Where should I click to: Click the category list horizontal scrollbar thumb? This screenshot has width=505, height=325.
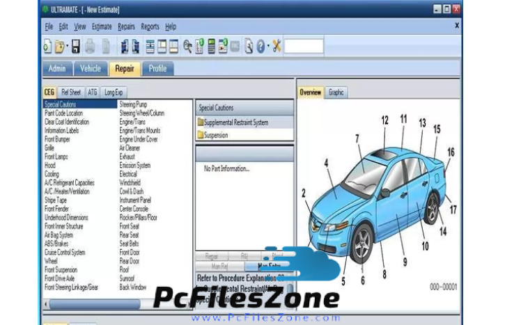click(x=94, y=304)
